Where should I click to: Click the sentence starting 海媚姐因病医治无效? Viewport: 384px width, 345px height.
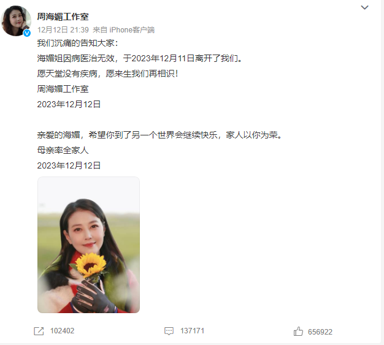[140, 58]
